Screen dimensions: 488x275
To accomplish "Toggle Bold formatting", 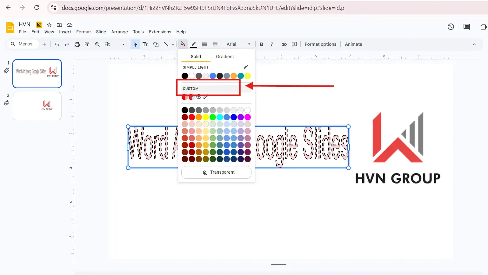I will 261,44.
